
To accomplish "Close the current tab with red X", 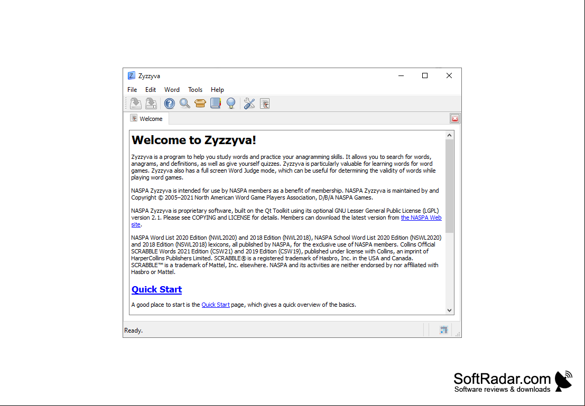I will [455, 119].
